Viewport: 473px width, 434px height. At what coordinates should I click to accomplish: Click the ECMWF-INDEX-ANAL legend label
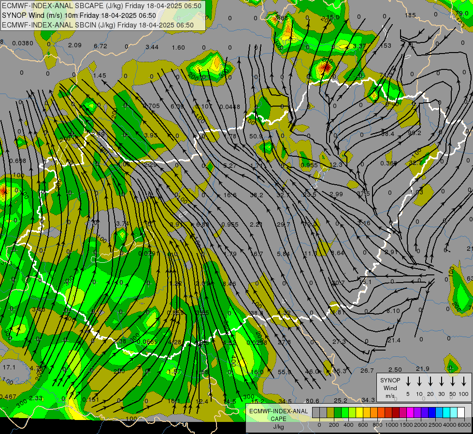click(x=278, y=411)
